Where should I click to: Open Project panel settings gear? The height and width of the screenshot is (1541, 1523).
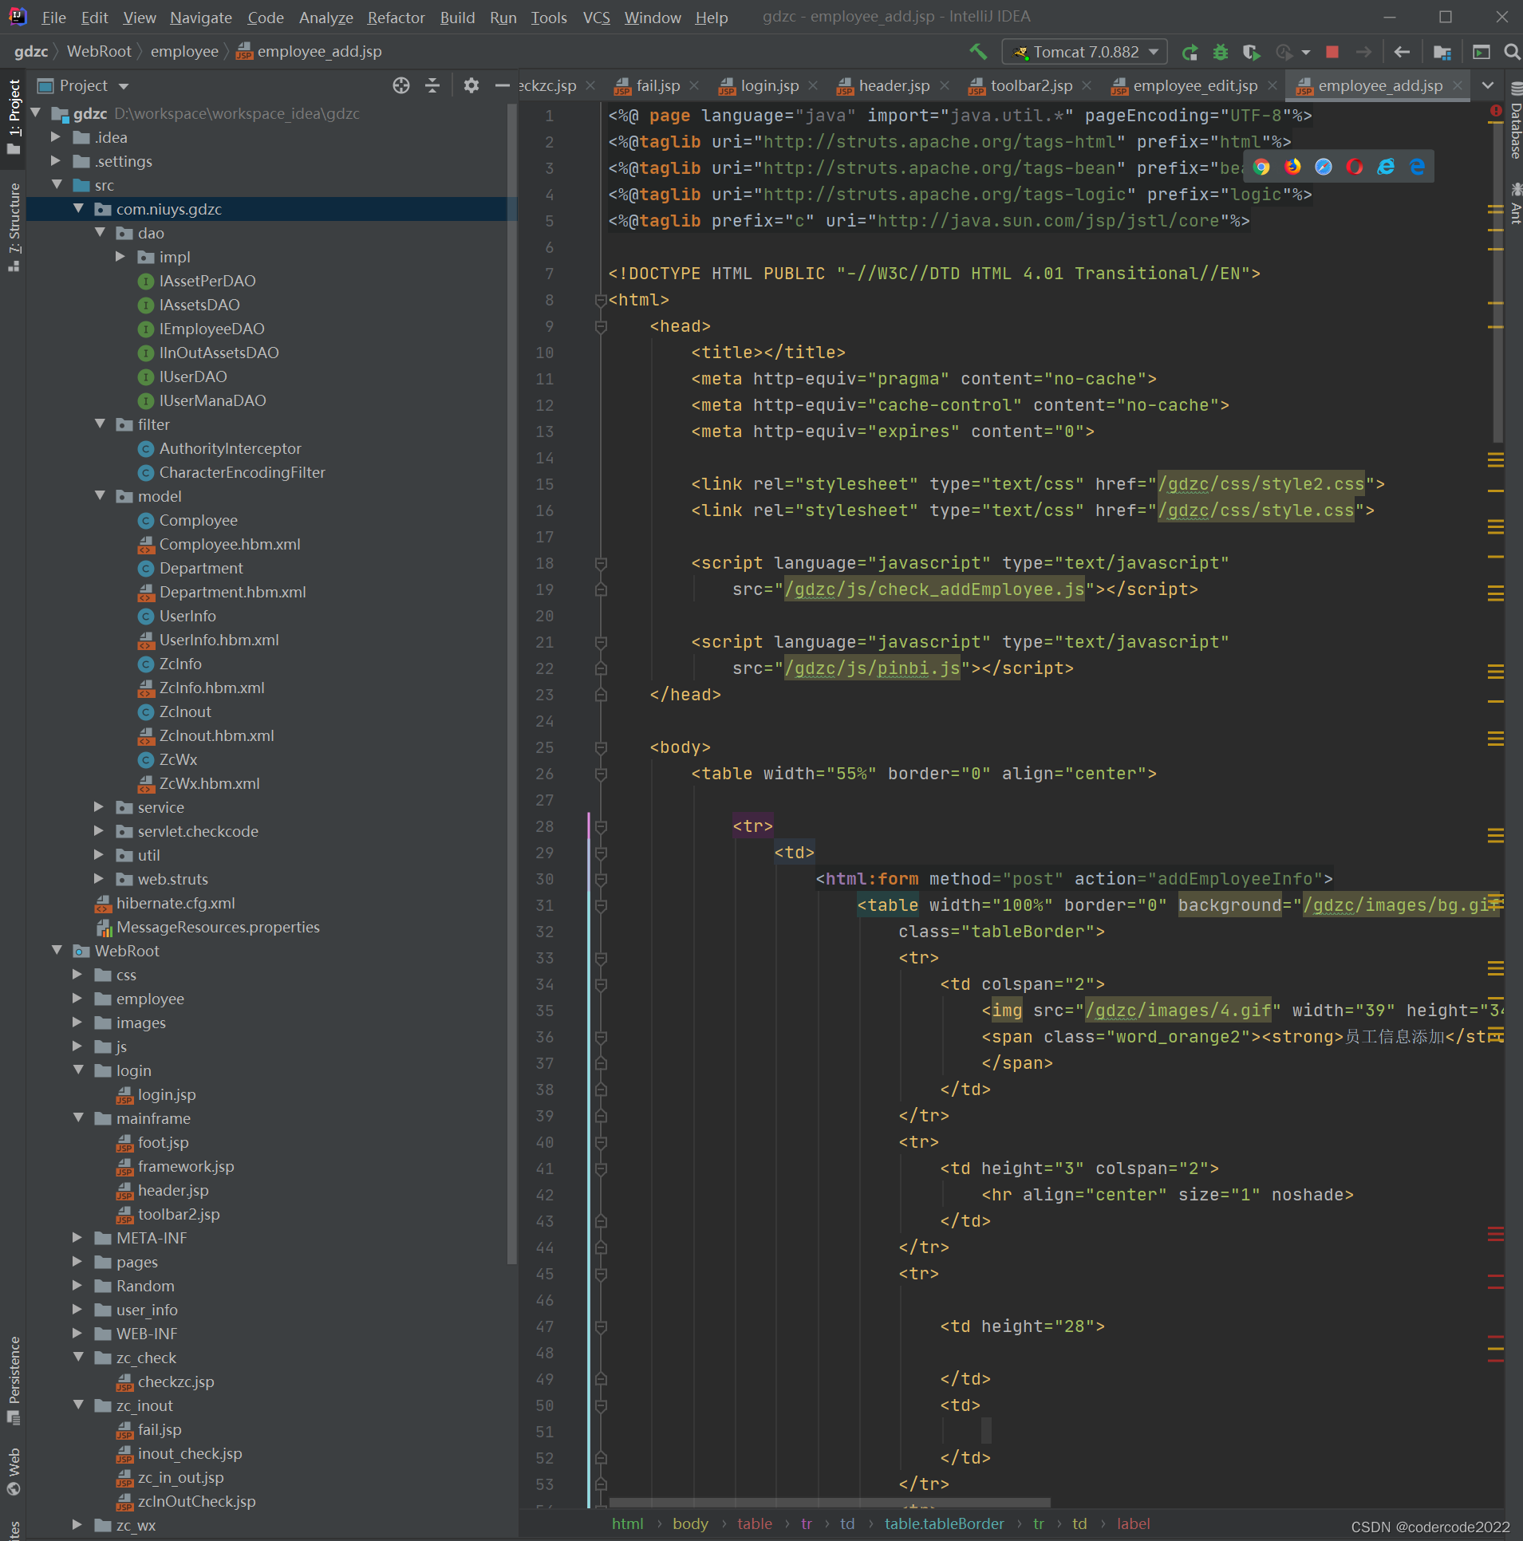471,85
